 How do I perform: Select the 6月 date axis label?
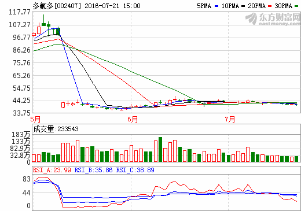pyautogui.click(x=133, y=119)
